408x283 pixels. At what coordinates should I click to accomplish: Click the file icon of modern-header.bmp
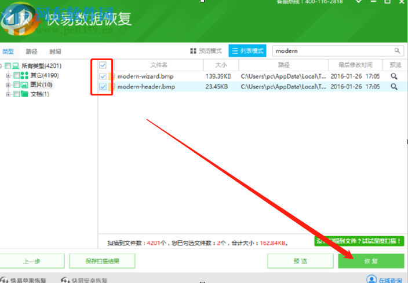(x=112, y=87)
